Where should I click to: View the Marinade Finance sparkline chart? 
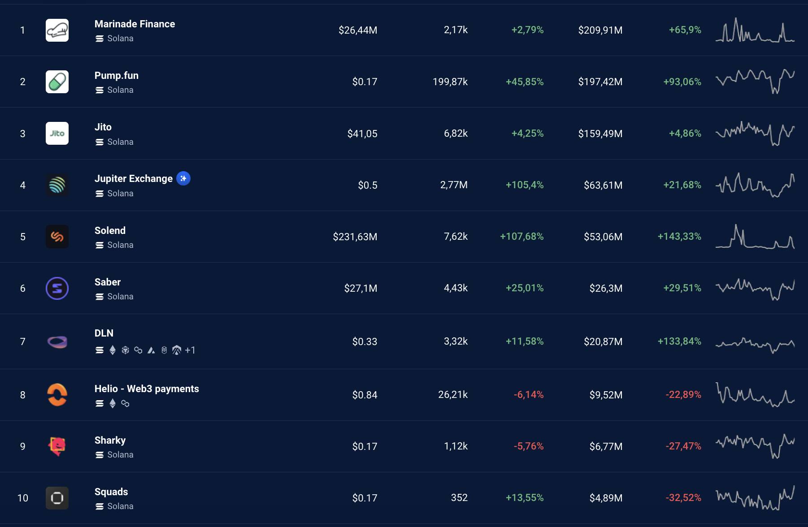[x=755, y=30]
